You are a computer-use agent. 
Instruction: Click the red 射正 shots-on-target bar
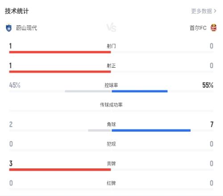tap(60, 72)
